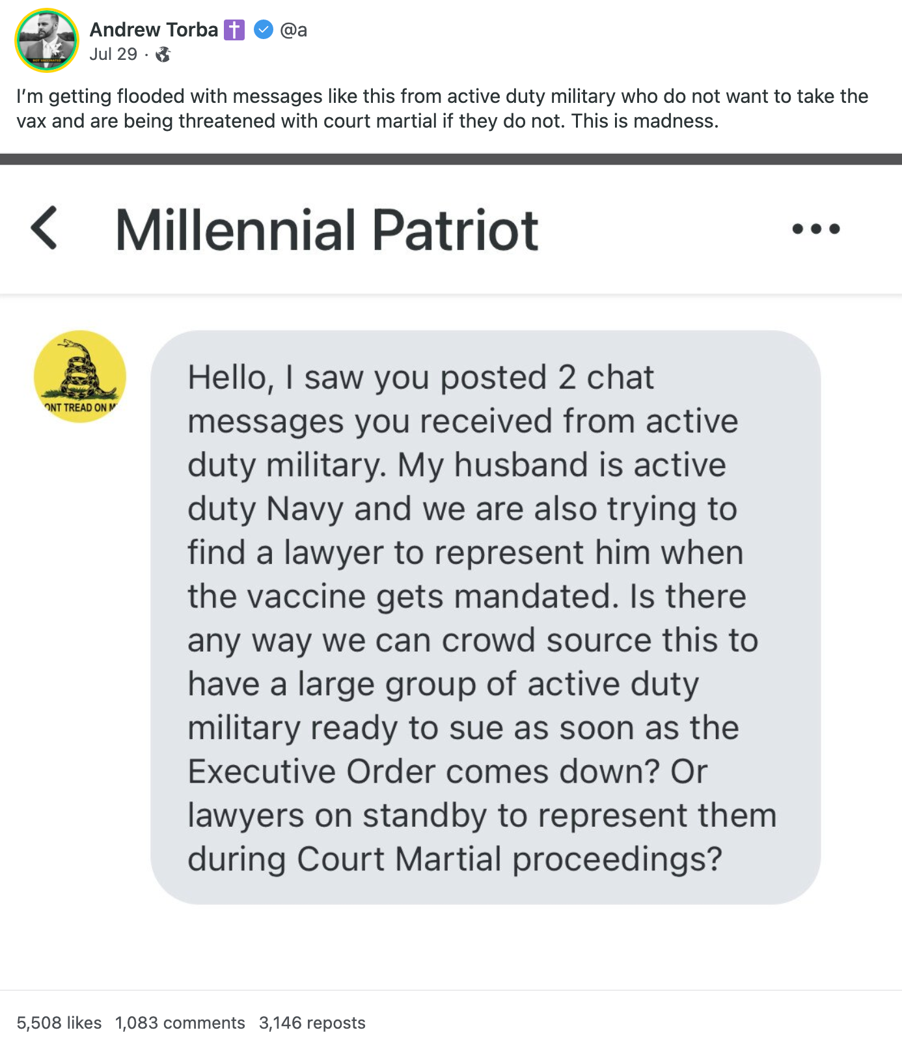Click the blue verified checkmark badge
The image size is (902, 1043).
(x=263, y=30)
